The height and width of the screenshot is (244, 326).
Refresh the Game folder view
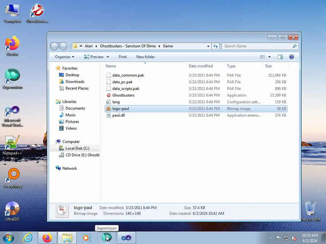216,46
